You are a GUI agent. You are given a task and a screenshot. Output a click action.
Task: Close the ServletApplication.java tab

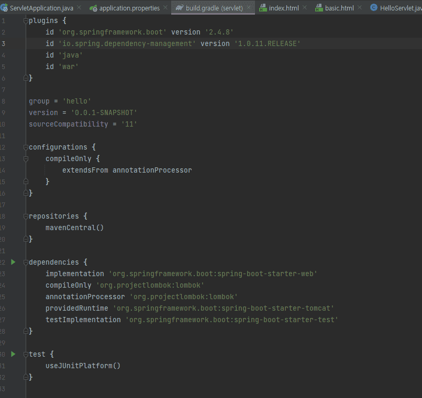[79, 7]
